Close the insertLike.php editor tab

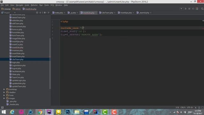point(96,13)
